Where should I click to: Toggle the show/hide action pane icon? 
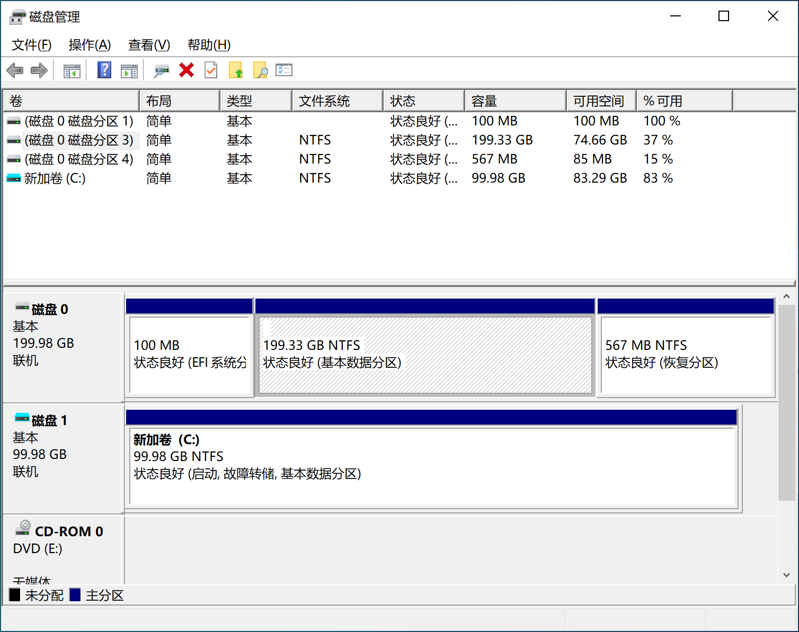(x=129, y=70)
